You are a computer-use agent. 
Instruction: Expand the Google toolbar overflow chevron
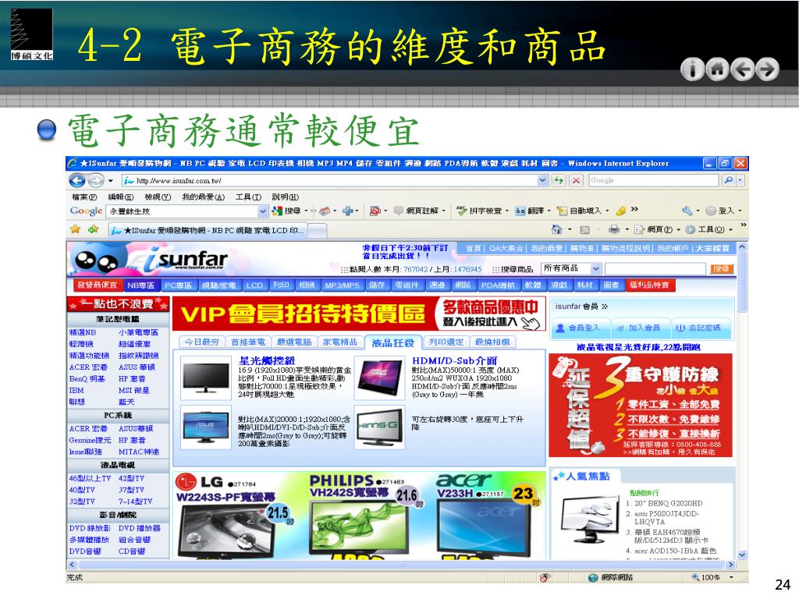[x=634, y=209]
